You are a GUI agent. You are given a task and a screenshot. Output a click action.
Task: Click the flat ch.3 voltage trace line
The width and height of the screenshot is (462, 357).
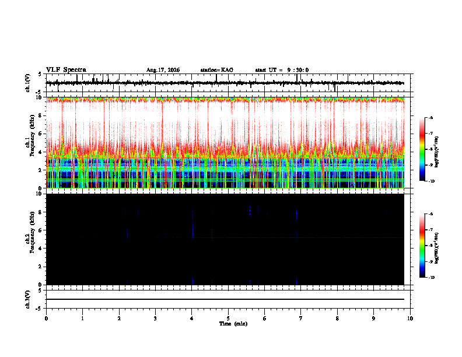click(225, 299)
